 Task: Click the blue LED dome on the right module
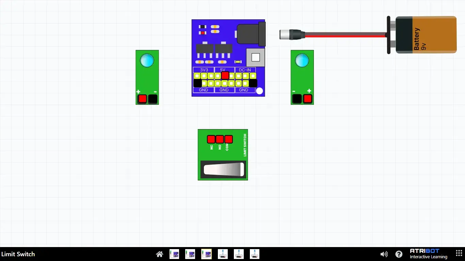[302, 61]
